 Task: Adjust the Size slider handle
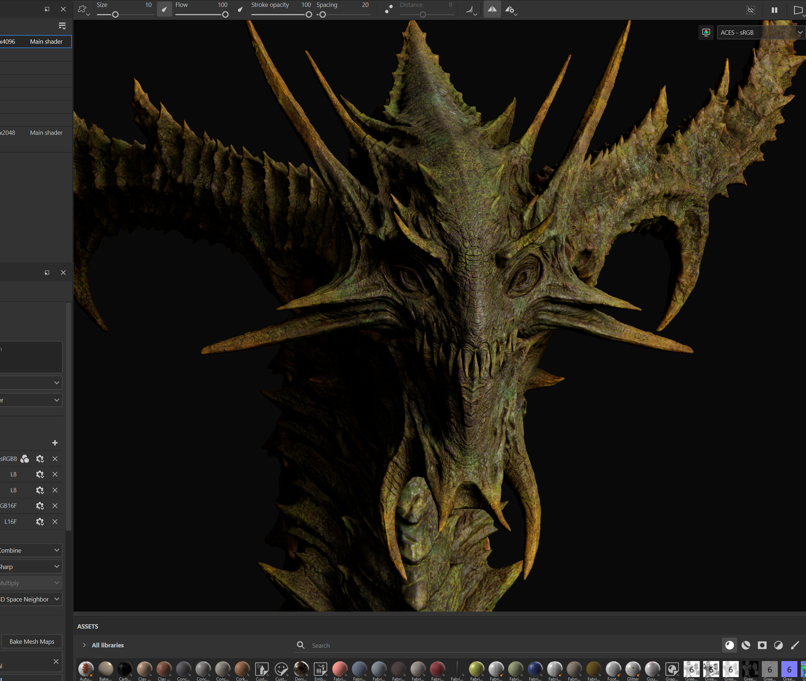tap(115, 15)
